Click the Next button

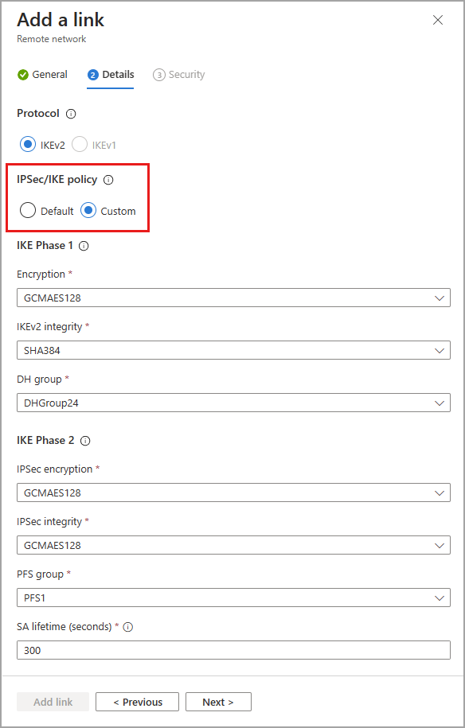(x=218, y=702)
